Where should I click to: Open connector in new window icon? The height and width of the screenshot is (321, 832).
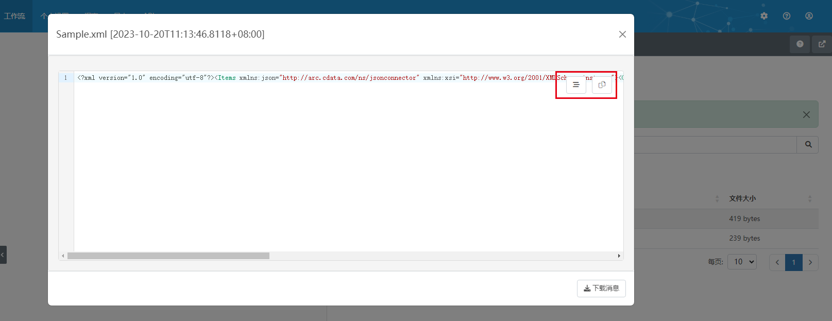pos(822,44)
